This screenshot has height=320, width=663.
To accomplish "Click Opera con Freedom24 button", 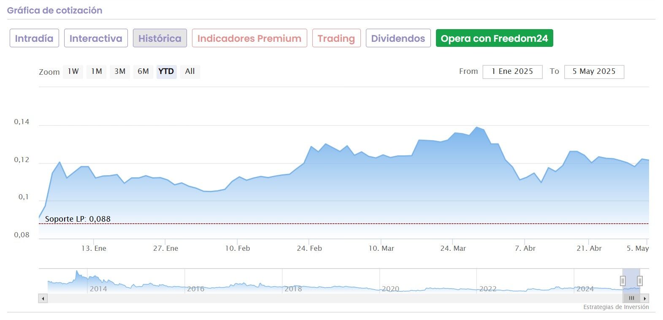I will click(x=494, y=38).
